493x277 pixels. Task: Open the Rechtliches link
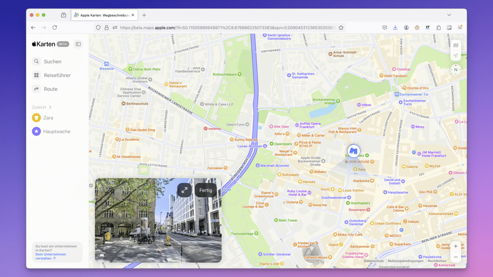point(437,261)
